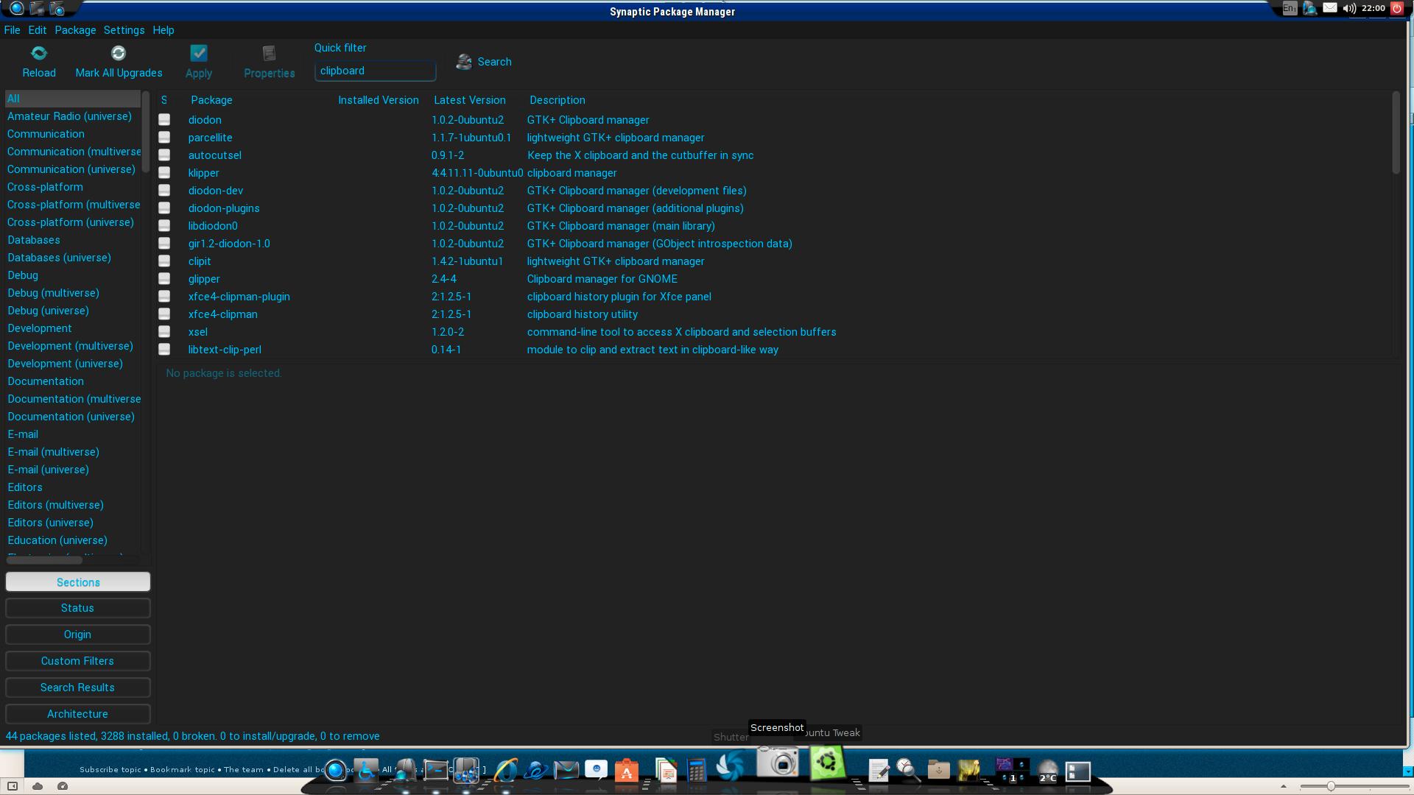This screenshot has width=1414, height=795.
Task: Toggle checkbox for xsel package
Action: 163,332
